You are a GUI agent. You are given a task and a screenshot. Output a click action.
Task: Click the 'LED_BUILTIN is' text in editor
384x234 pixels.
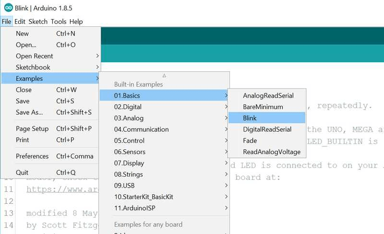click(x=343, y=142)
